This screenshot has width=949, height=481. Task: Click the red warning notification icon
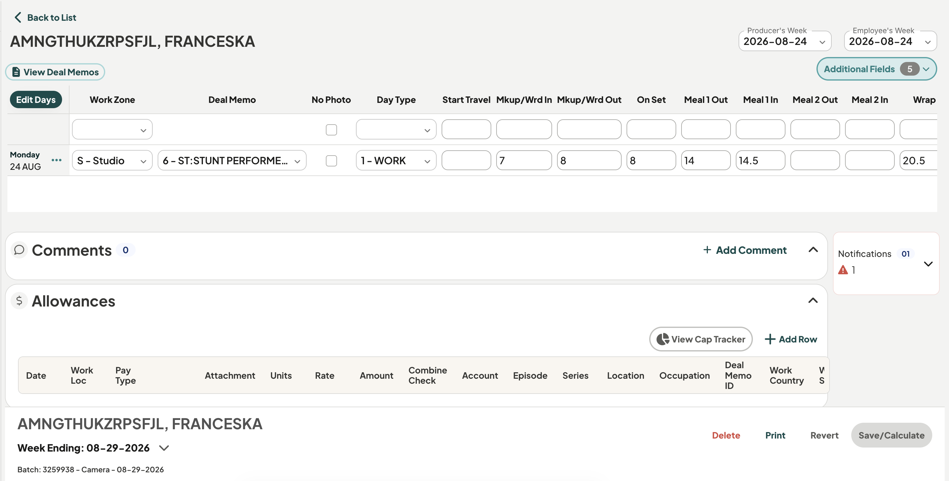843,270
